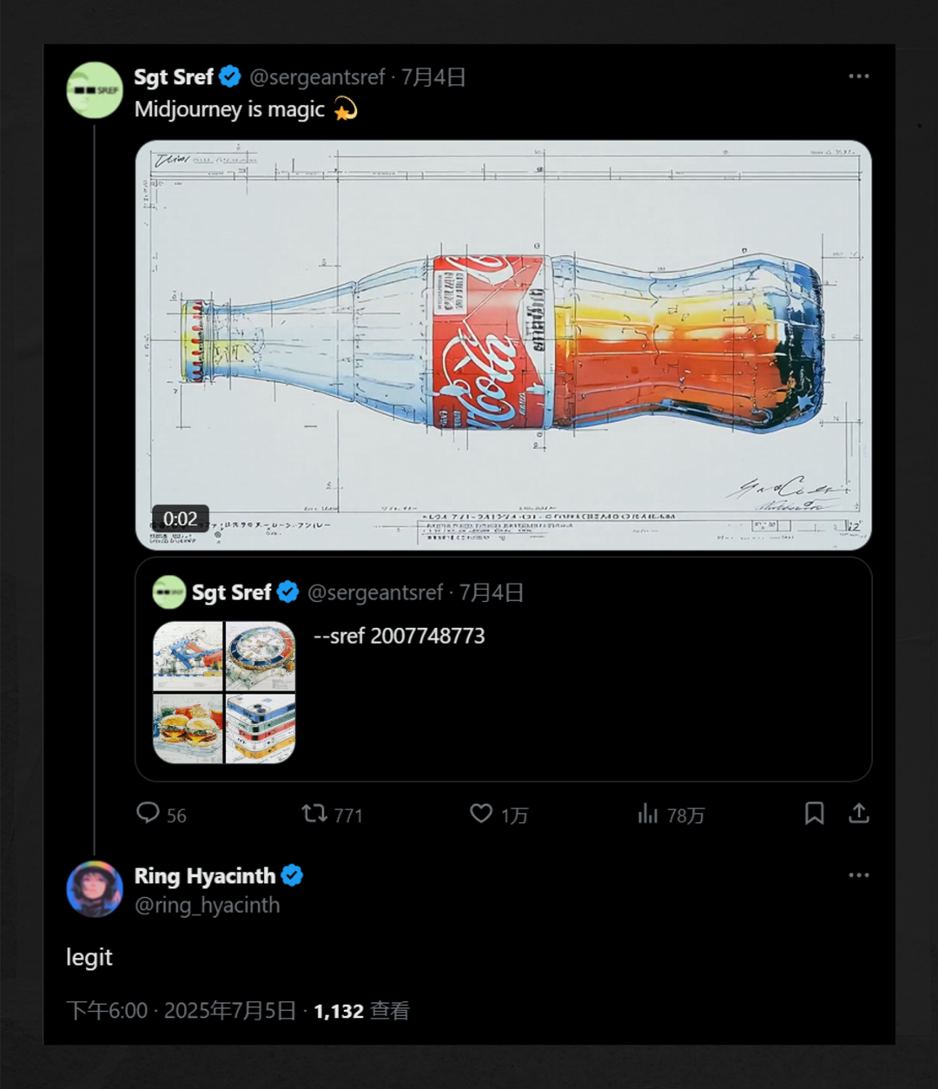Open Sgt Sref profile avatar
The width and height of the screenshot is (938, 1089).
(x=95, y=90)
